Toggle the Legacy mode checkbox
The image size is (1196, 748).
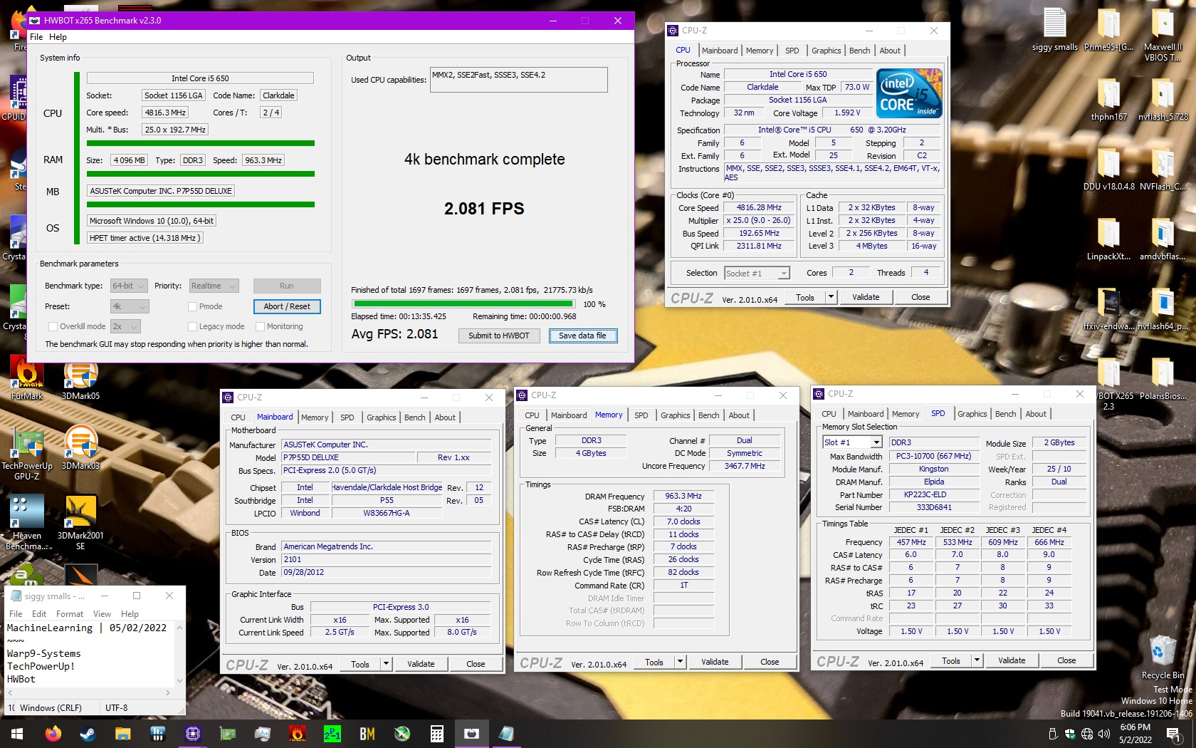tap(192, 326)
